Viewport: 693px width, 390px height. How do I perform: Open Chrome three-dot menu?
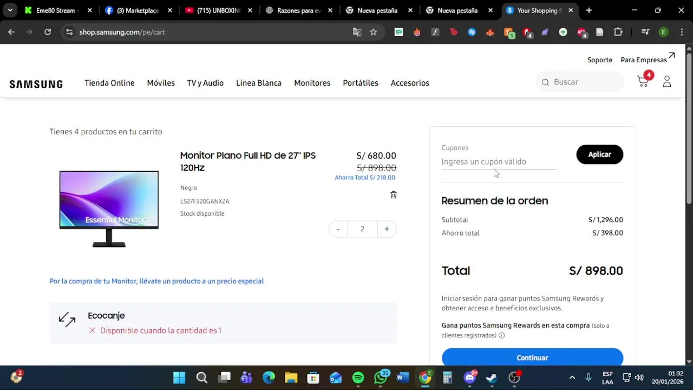pos(681,32)
